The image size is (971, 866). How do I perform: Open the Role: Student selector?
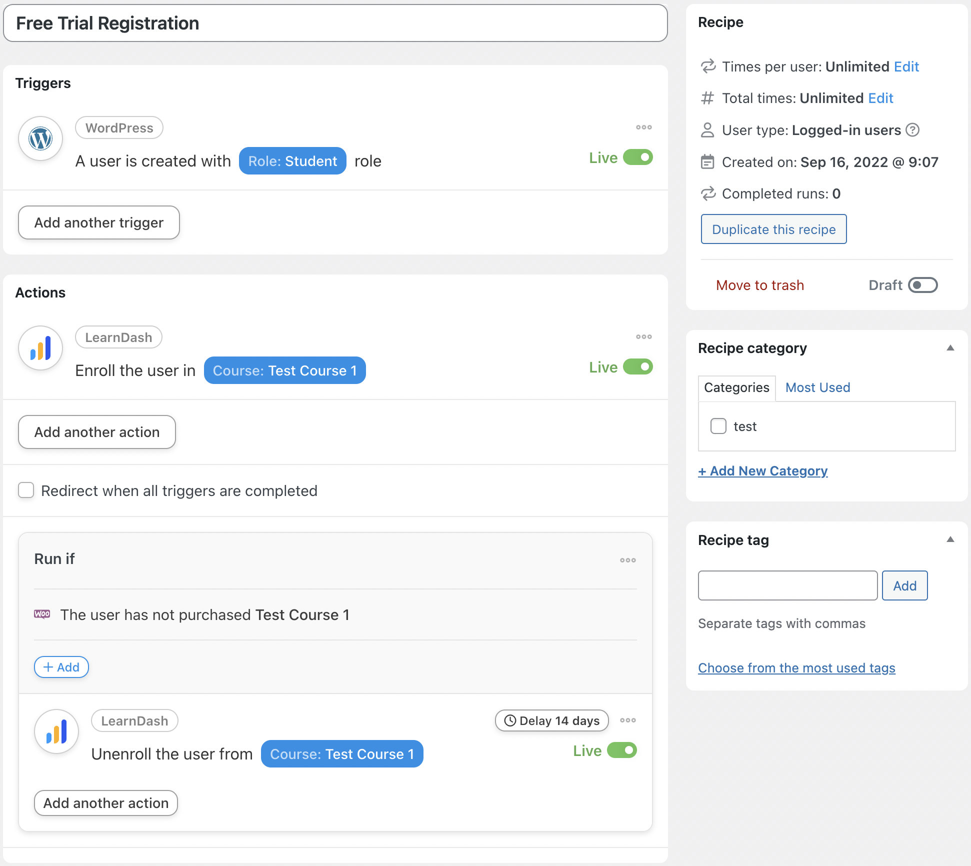point(292,160)
